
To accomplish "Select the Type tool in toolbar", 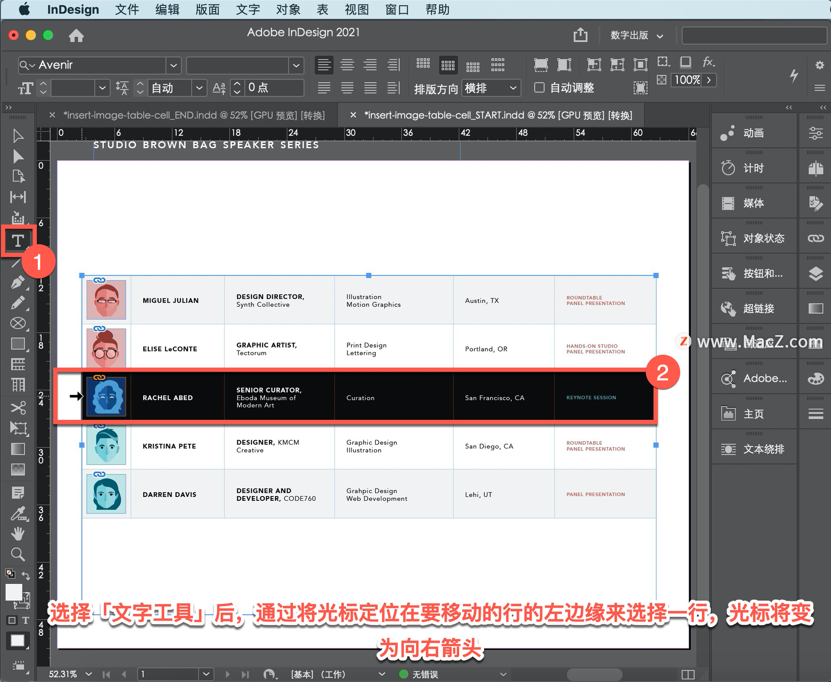I will (18, 240).
